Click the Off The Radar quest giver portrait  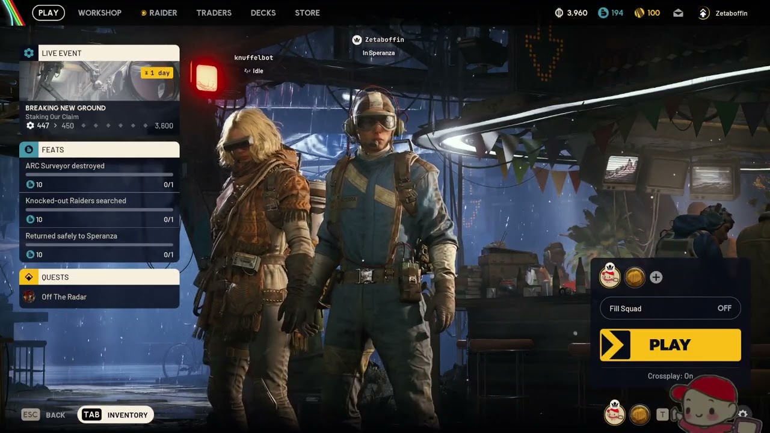(x=29, y=296)
